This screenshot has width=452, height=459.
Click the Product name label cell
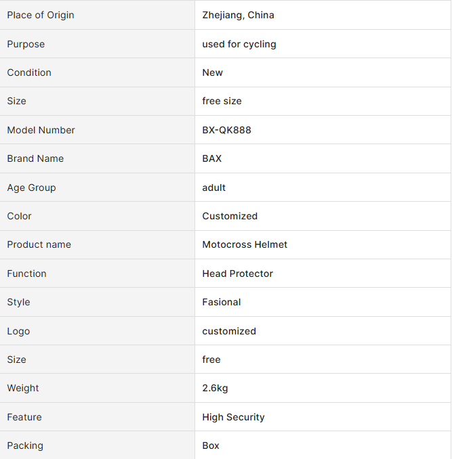98,244
